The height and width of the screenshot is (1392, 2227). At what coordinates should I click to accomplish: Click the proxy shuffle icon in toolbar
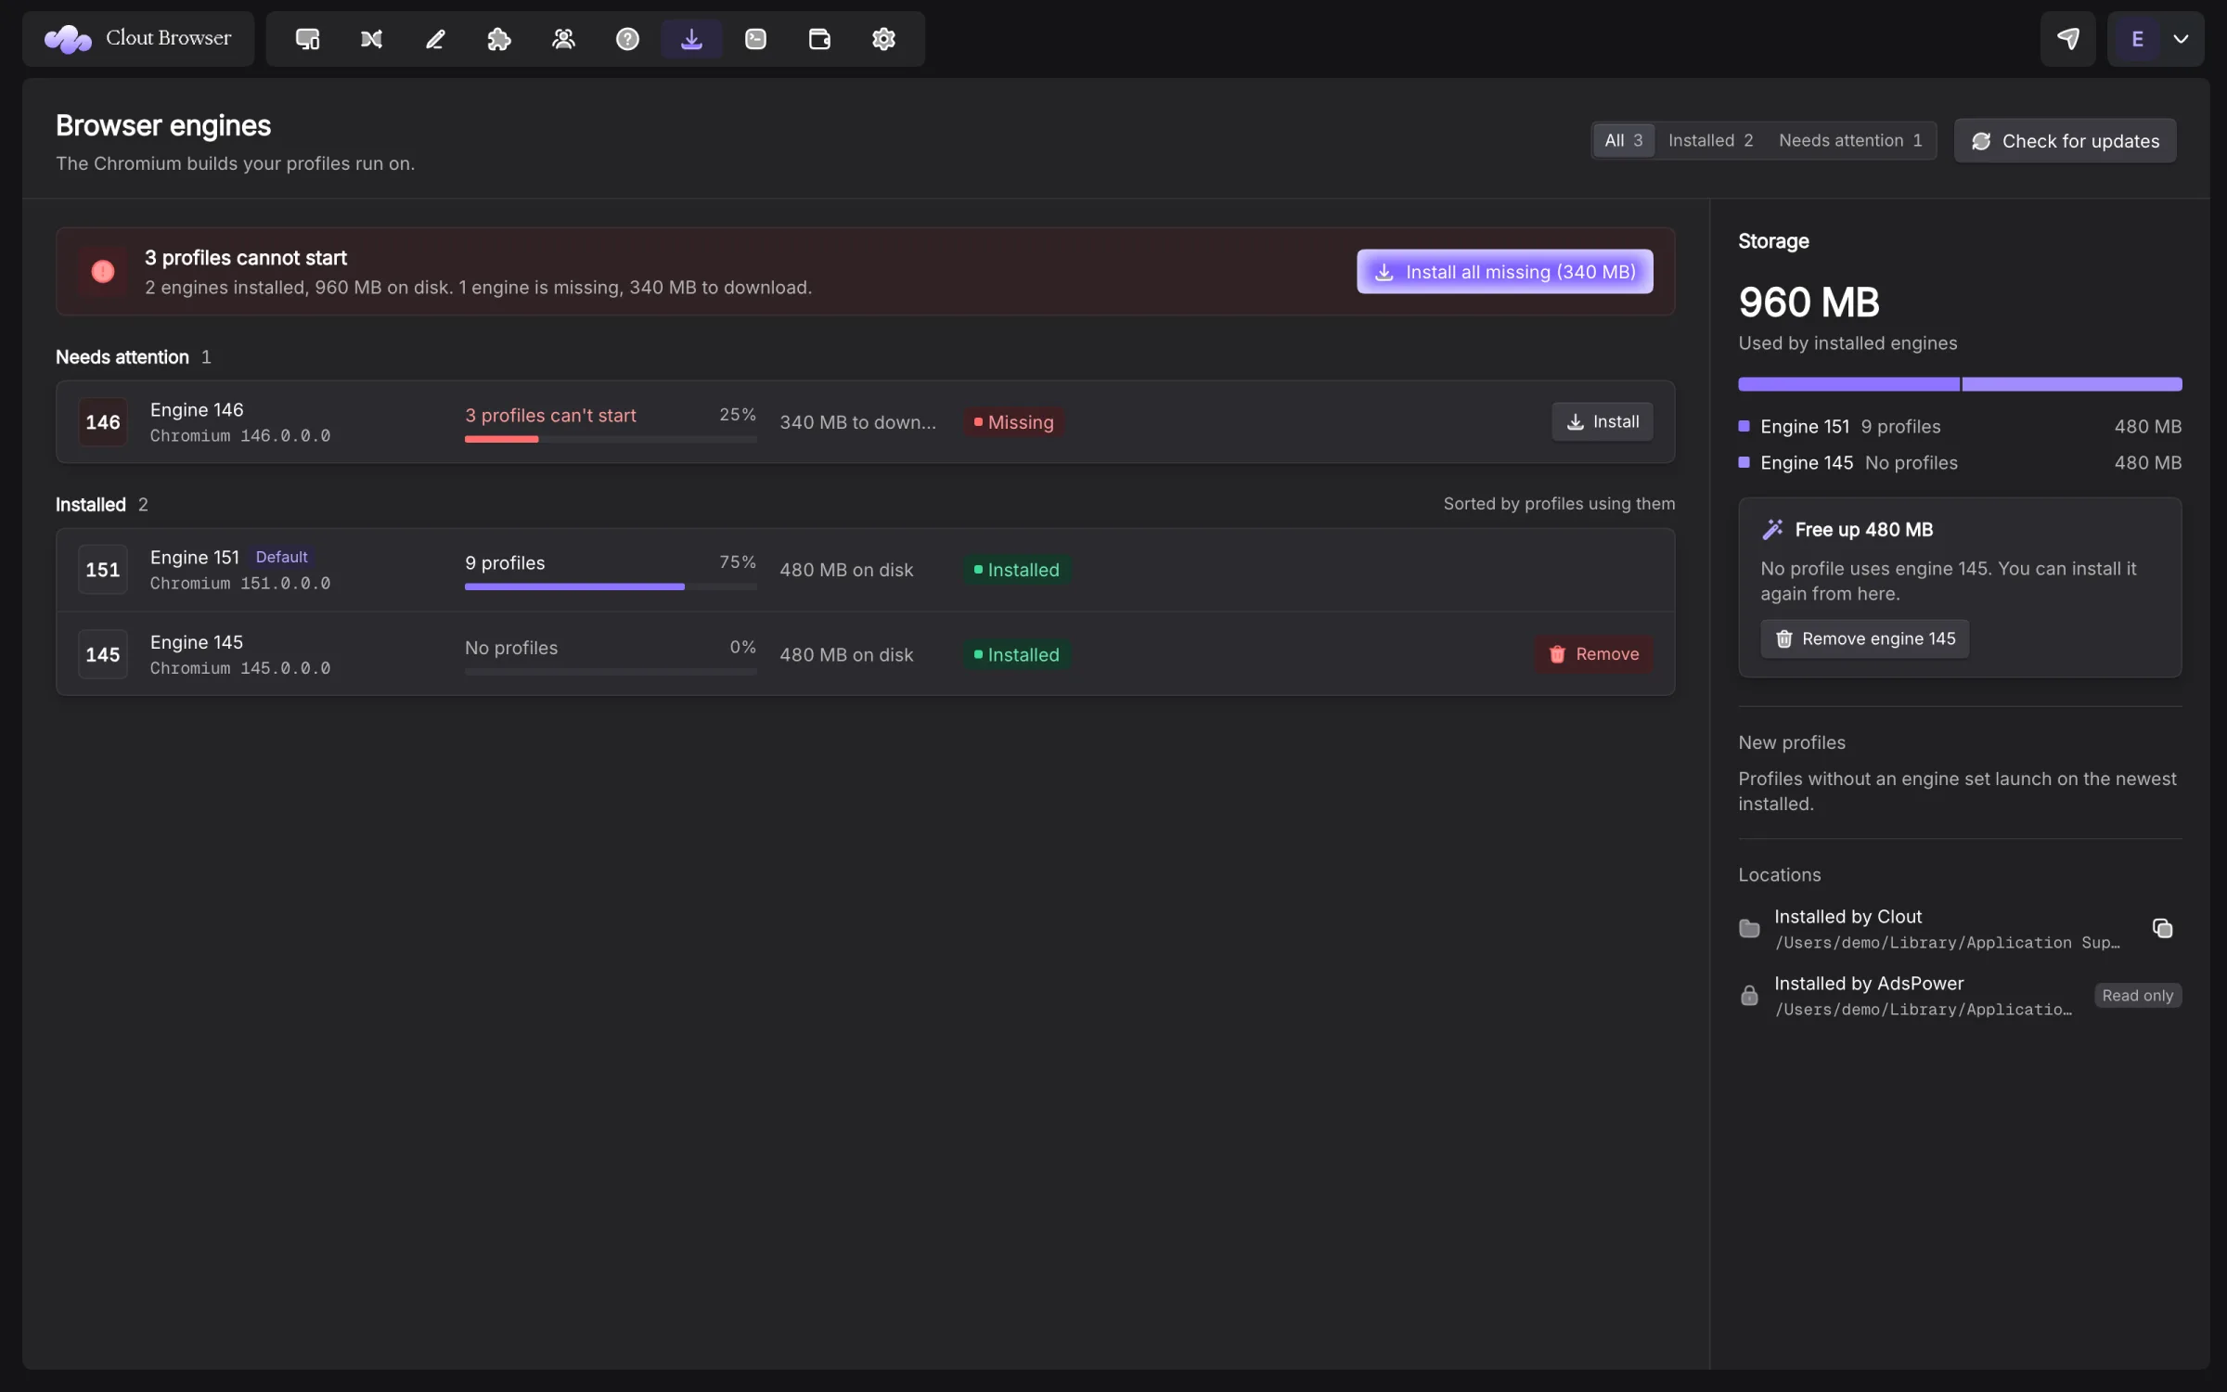[371, 39]
